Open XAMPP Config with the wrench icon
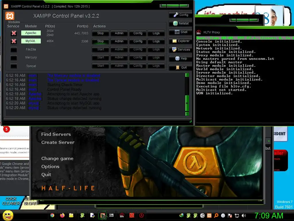 coord(180,15)
